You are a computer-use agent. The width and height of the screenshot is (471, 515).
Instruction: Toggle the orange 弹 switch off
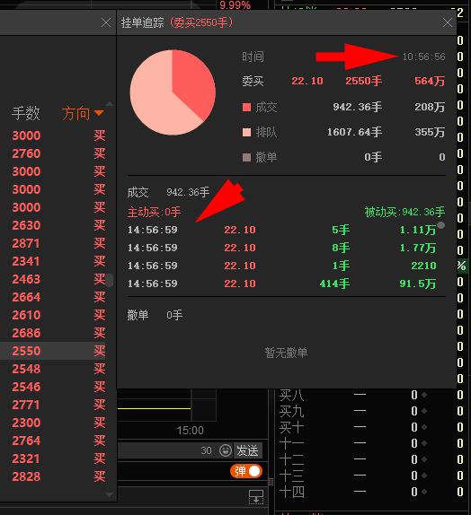point(246,471)
